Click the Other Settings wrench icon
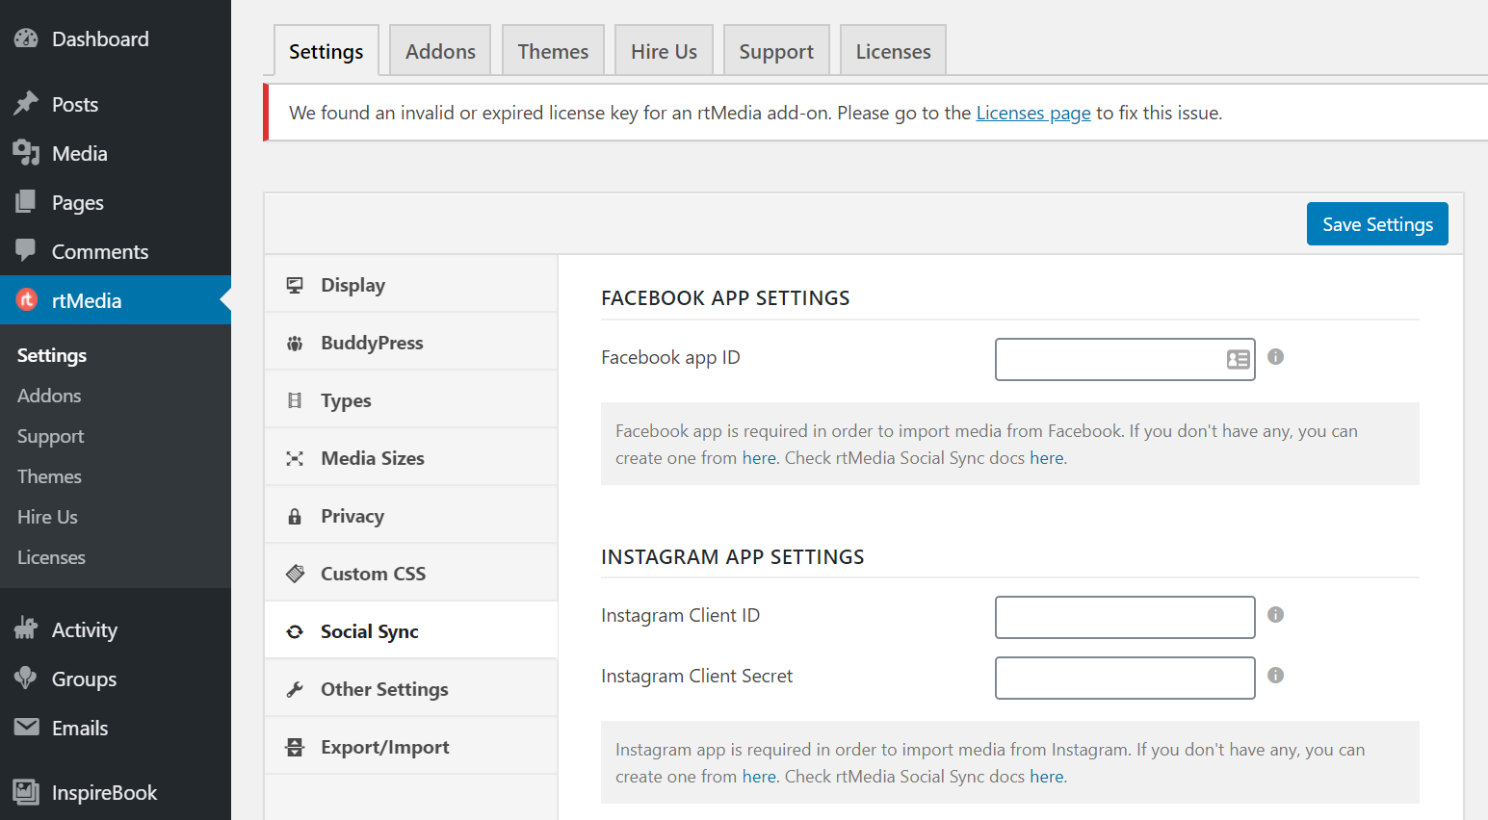Viewport: 1488px width, 820px height. [295, 689]
